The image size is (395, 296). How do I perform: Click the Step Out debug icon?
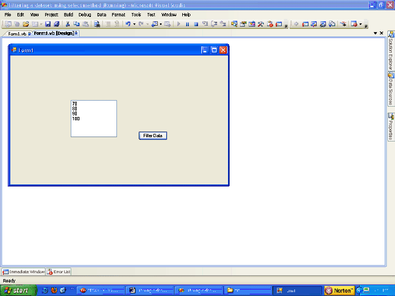[223, 24]
